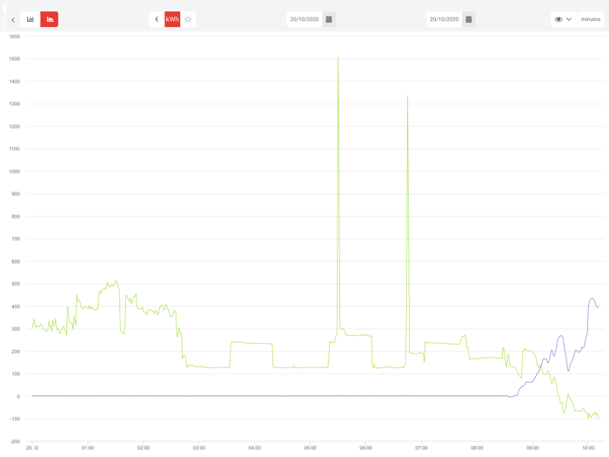
Task: Switch to bar chart view
Action: [30, 19]
